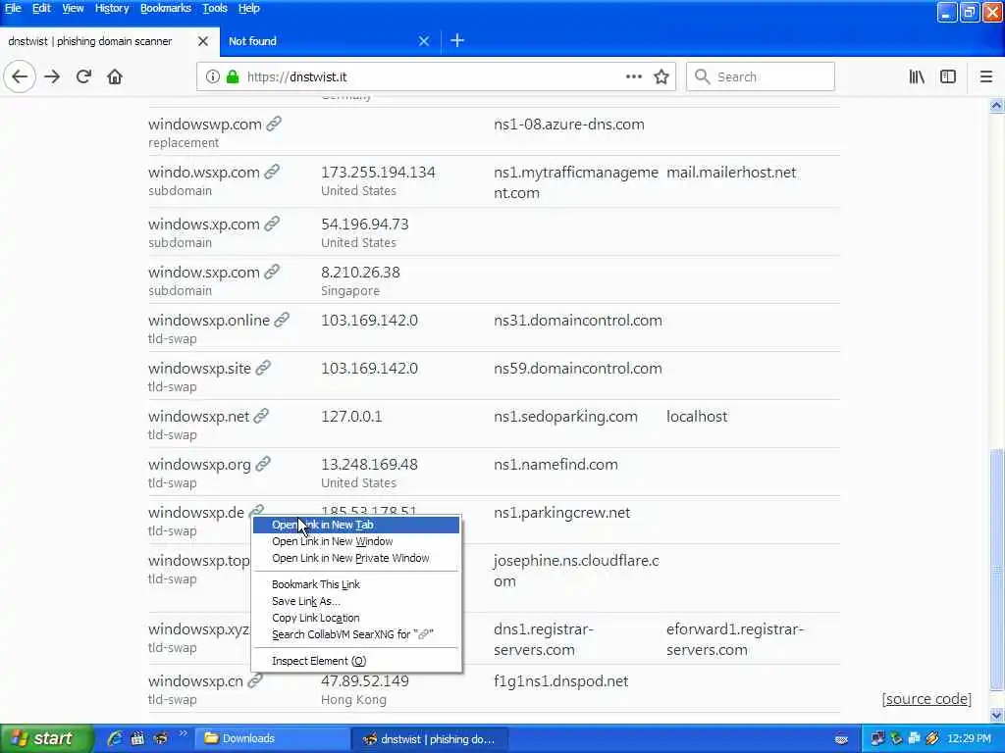
Task: Select Search CollabVM SearXNG entry
Action: point(355,634)
